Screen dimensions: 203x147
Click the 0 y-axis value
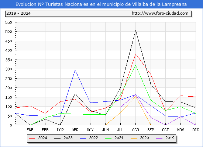11,125
